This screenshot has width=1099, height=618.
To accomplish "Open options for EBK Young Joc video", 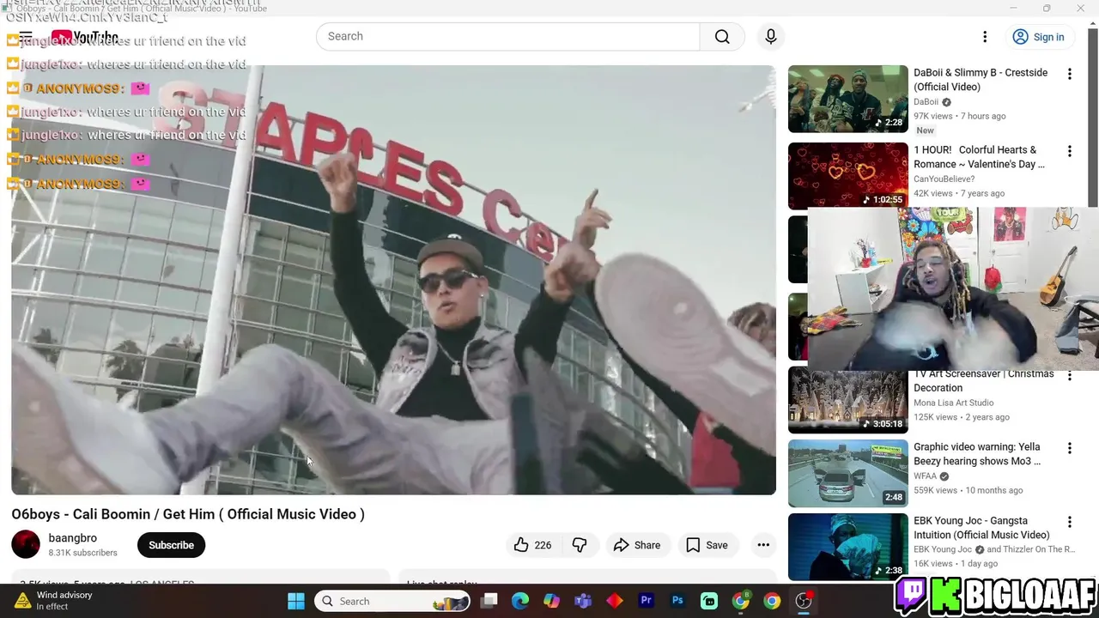I will 1070,523.
